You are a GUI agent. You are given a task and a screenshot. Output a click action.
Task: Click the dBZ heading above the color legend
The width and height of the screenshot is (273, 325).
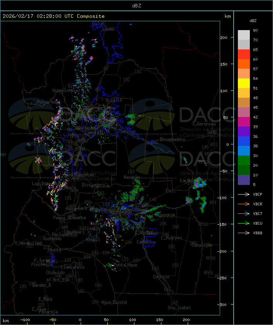[253, 21]
